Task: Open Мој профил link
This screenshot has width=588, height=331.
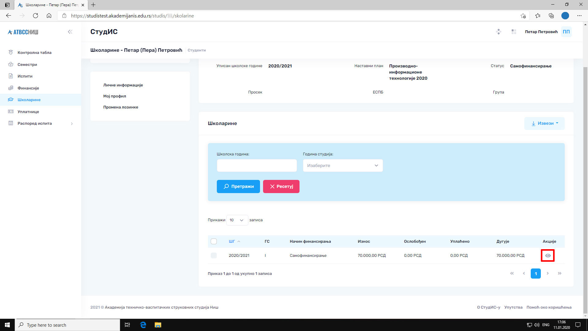Action: [115, 96]
